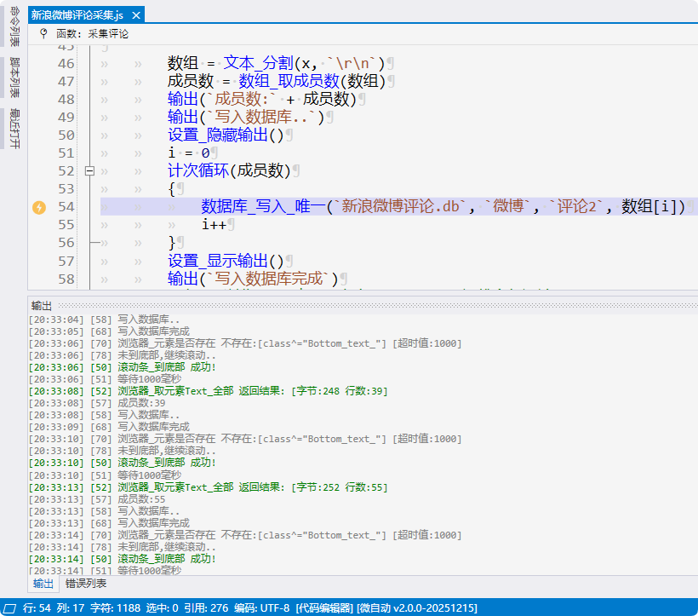Select the 输出 bottom tab
698x616 pixels.
43,584
